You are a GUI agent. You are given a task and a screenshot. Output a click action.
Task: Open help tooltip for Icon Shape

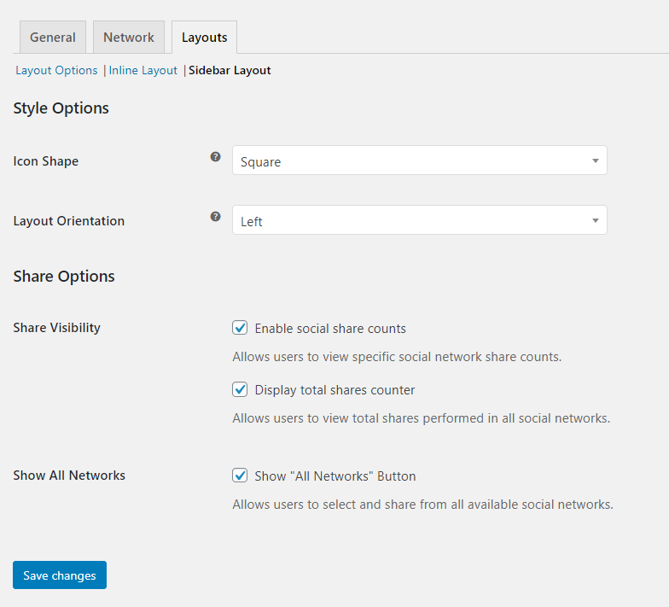pos(216,157)
